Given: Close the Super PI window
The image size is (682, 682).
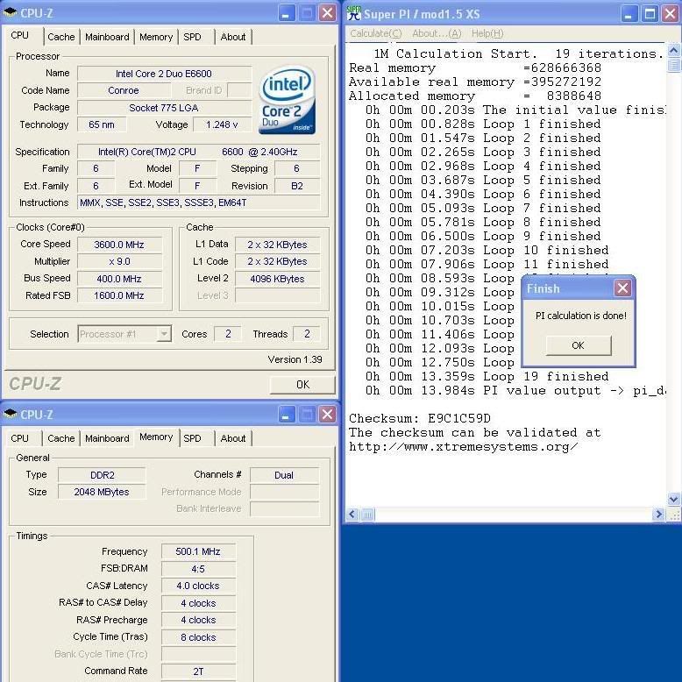Looking at the screenshot, I should pos(671,14).
